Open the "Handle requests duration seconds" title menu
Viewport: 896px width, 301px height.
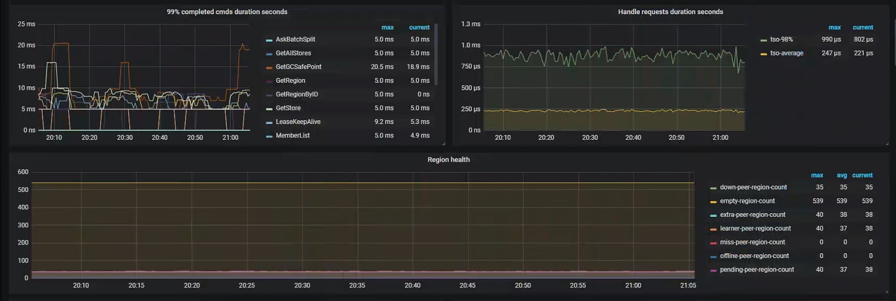pos(670,12)
